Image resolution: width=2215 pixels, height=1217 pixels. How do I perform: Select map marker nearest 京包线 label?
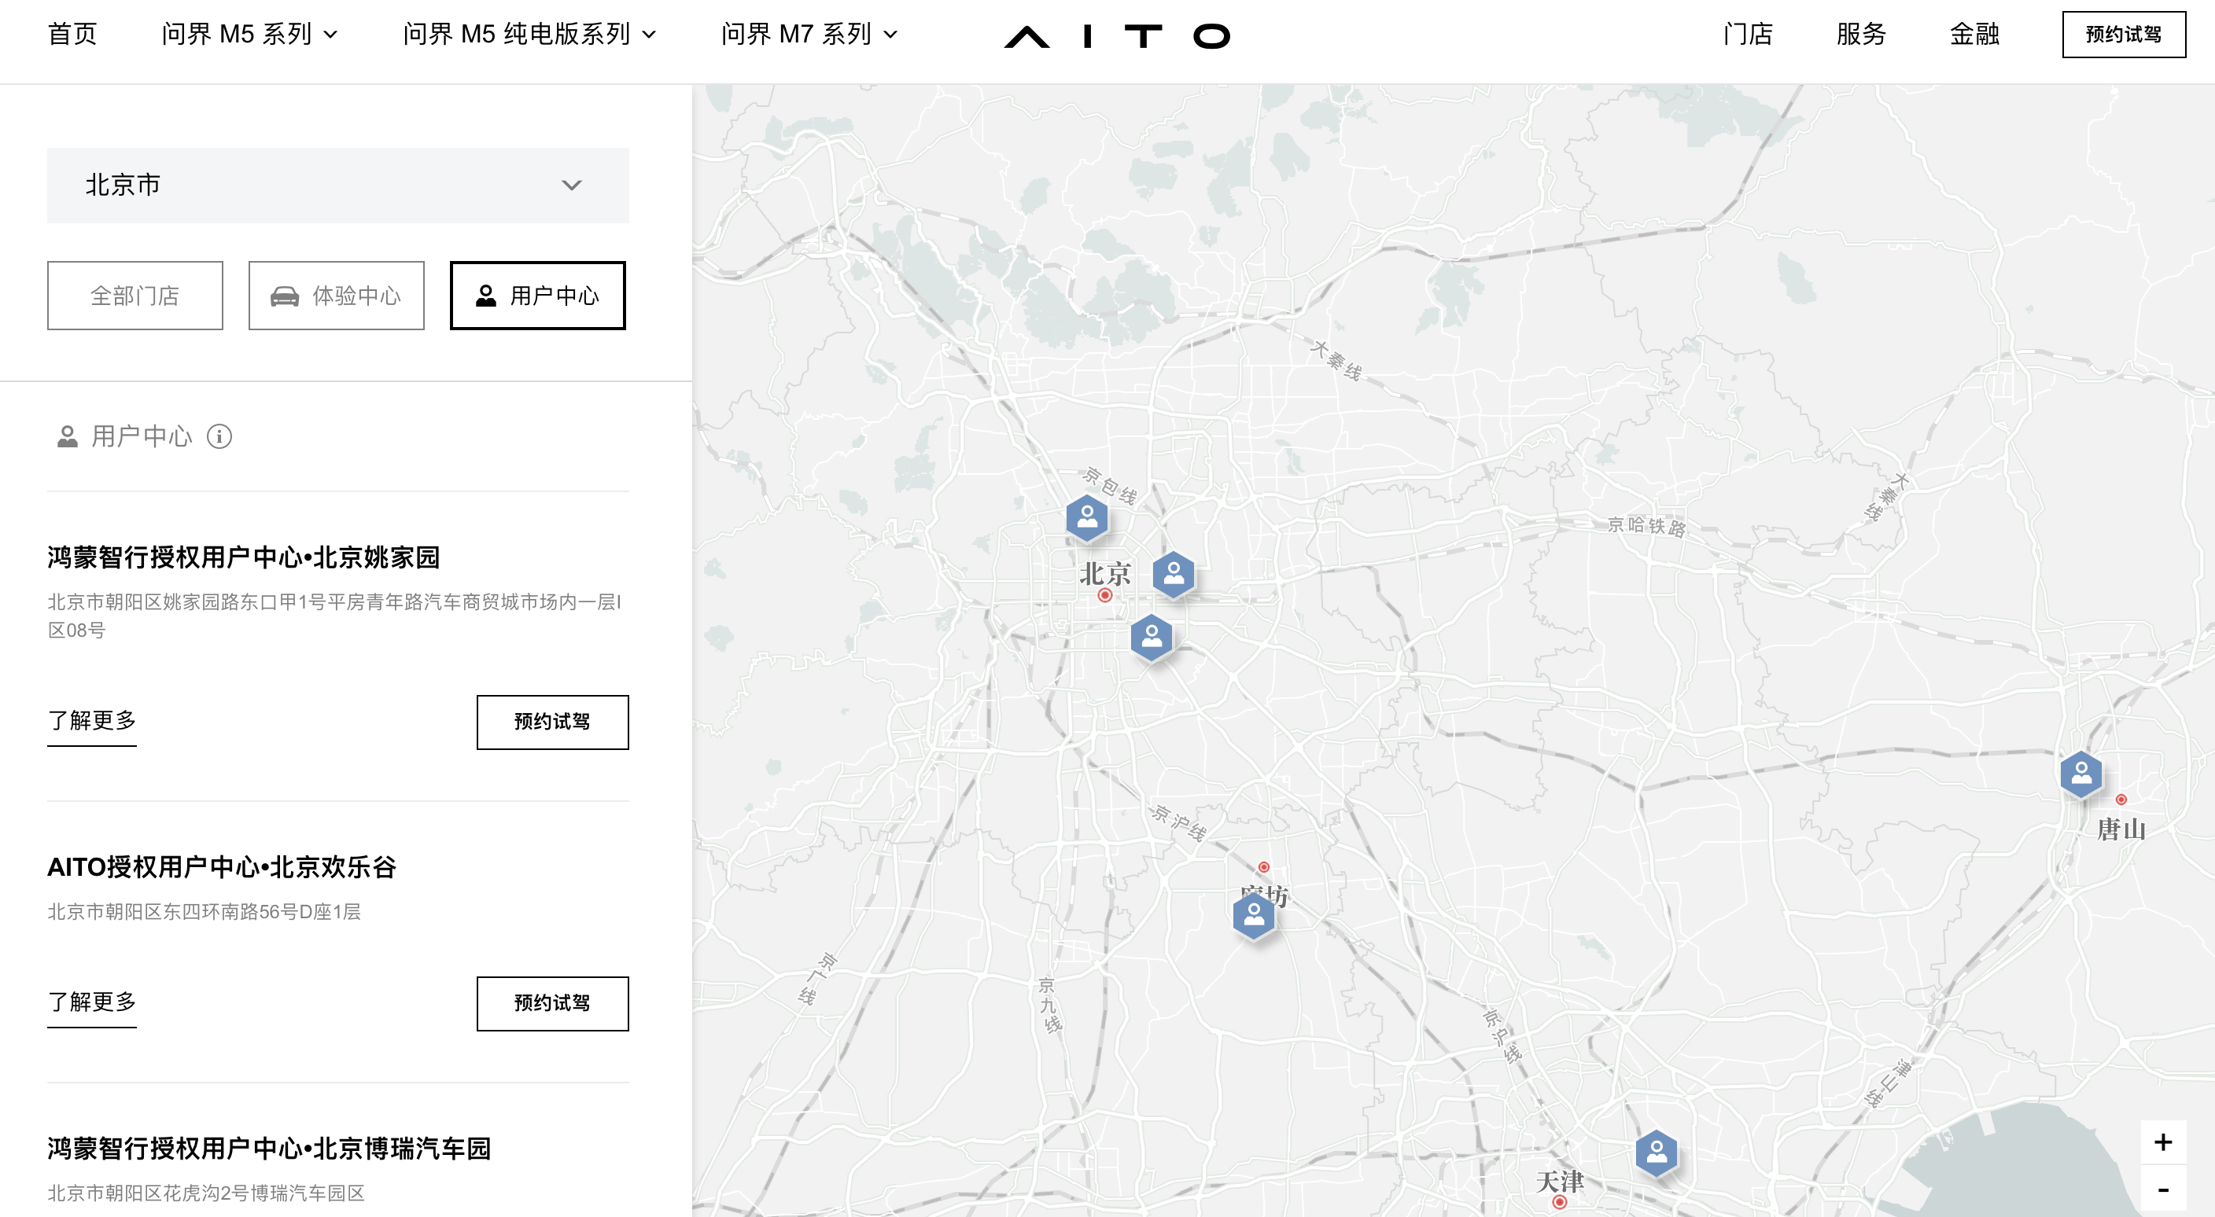pos(1087,517)
